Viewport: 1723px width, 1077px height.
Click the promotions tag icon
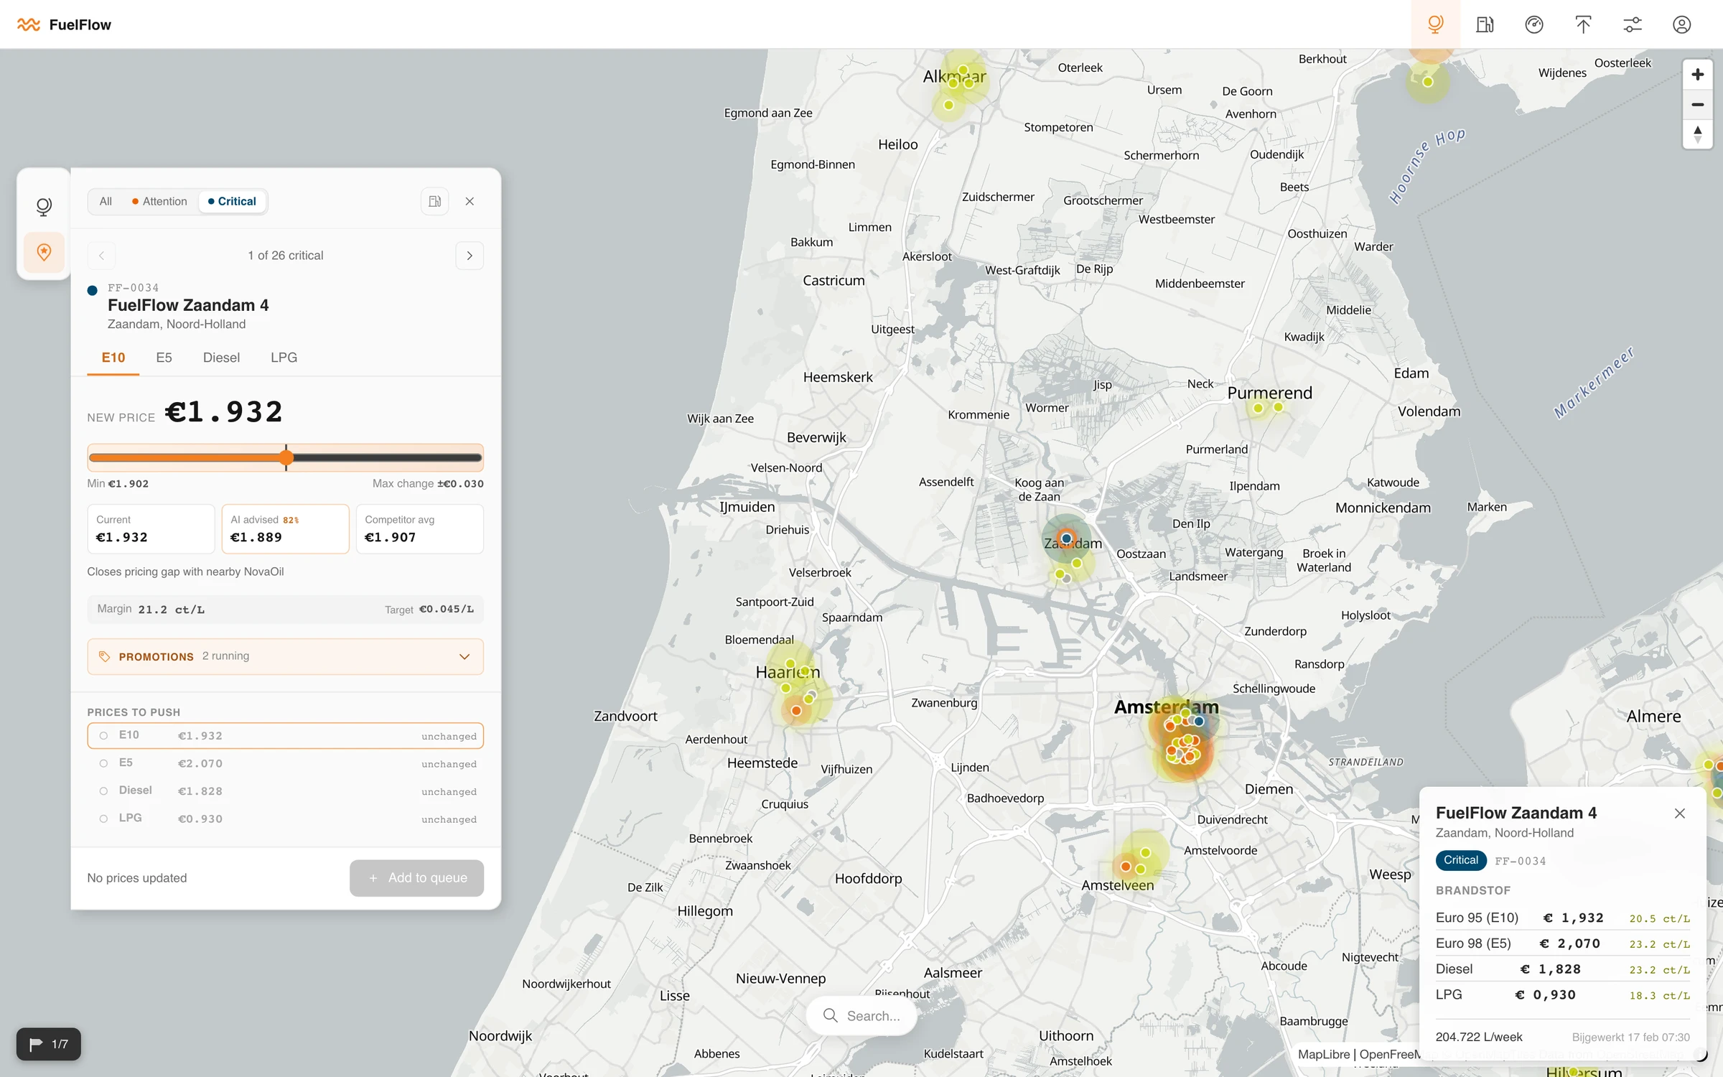(104, 656)
